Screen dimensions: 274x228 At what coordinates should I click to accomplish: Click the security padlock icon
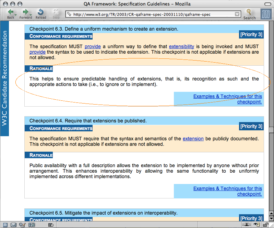point(266,225)
